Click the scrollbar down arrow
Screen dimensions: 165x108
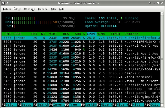coord(162,105)
